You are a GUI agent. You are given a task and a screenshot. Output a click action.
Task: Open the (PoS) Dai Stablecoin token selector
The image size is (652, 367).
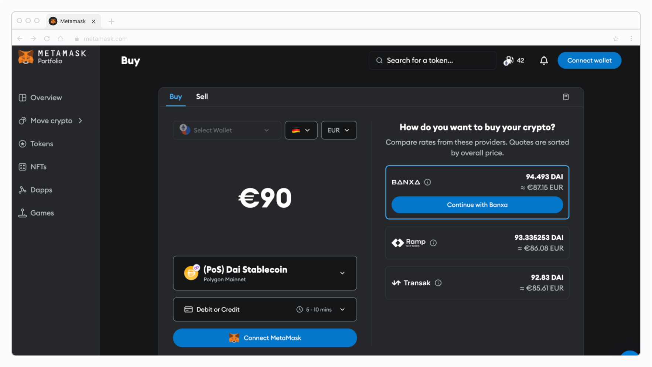click(265, 273)
